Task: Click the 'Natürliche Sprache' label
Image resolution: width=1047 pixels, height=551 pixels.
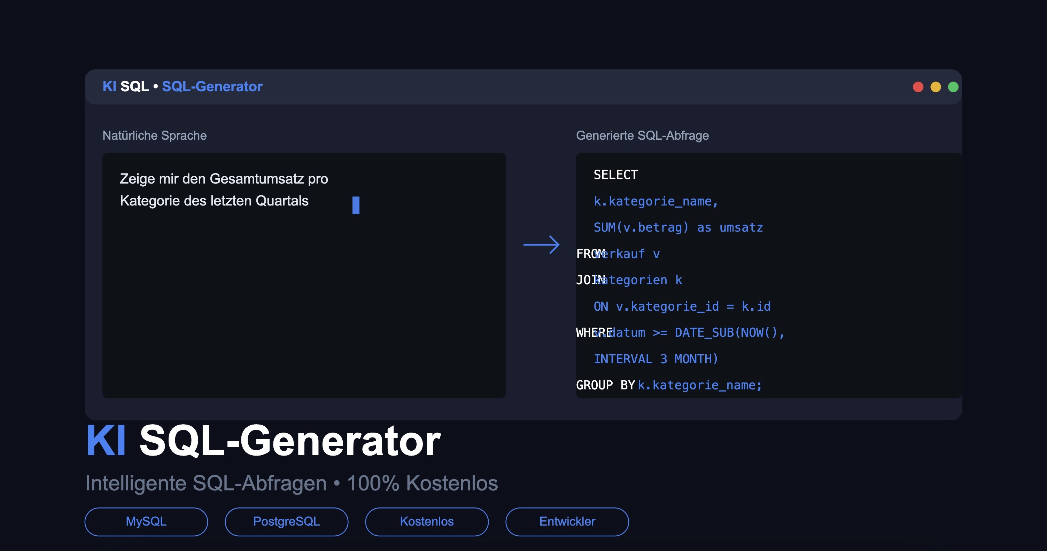Action: [x=154, y=135]
